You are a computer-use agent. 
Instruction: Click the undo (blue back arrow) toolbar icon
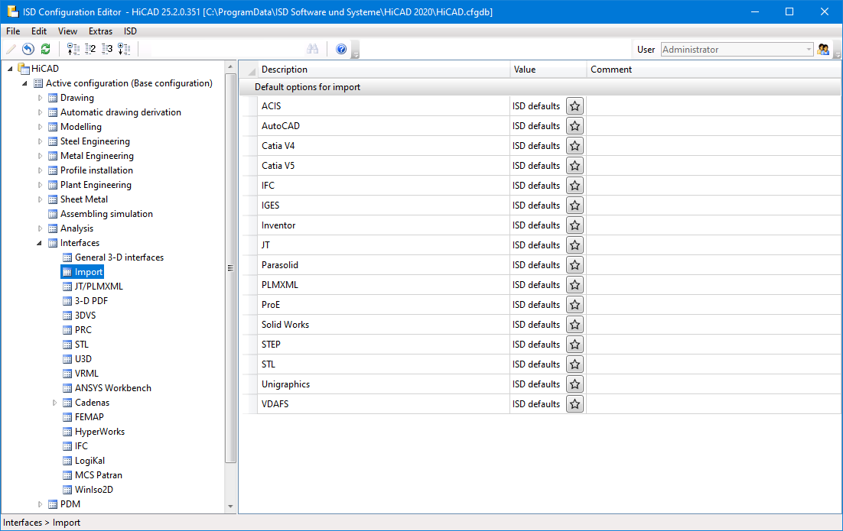[x=28, y=49]
